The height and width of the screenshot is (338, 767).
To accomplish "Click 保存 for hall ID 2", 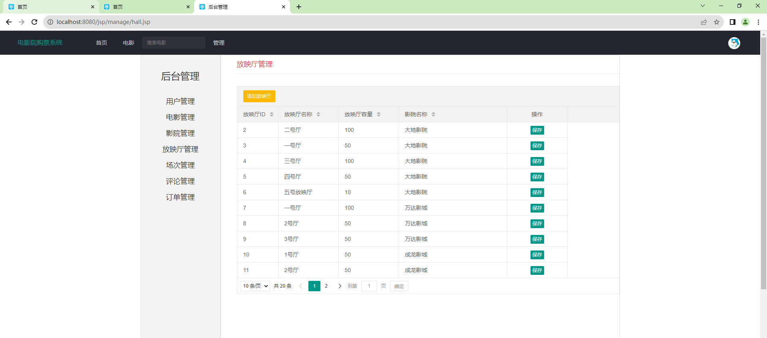I will click(x=537, y=130).
